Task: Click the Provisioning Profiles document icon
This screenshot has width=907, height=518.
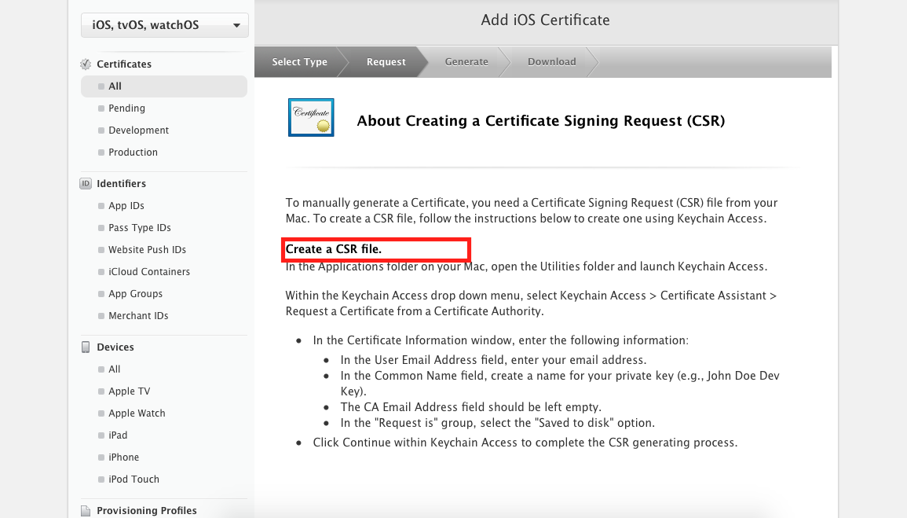Action: click(86, 510)
